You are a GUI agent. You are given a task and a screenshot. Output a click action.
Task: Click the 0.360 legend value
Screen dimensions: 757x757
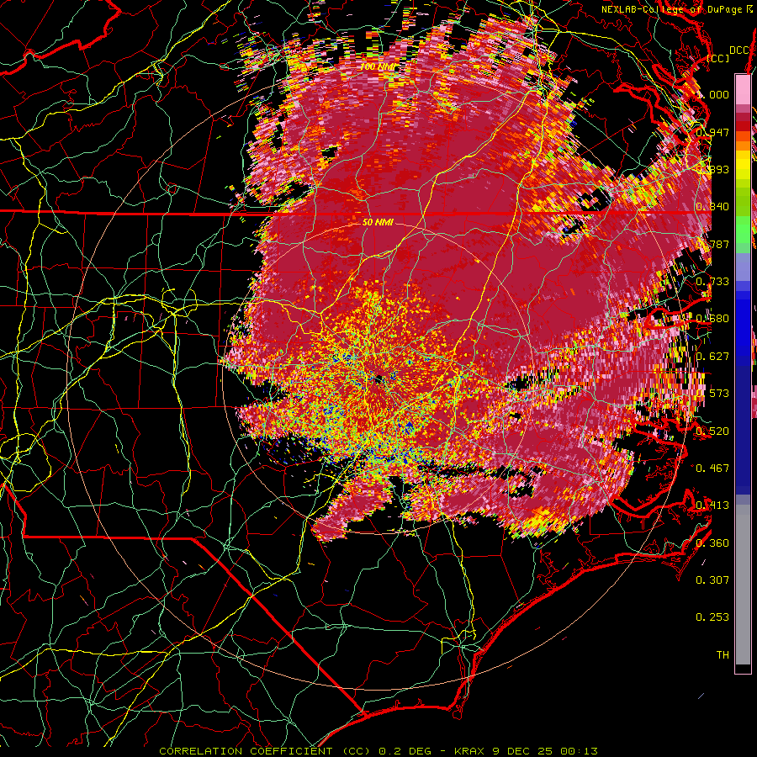tap(712, 543)
